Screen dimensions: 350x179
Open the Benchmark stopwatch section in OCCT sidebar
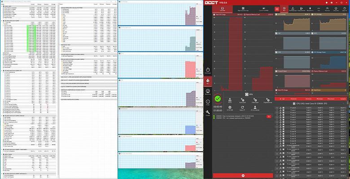(208, 71)
